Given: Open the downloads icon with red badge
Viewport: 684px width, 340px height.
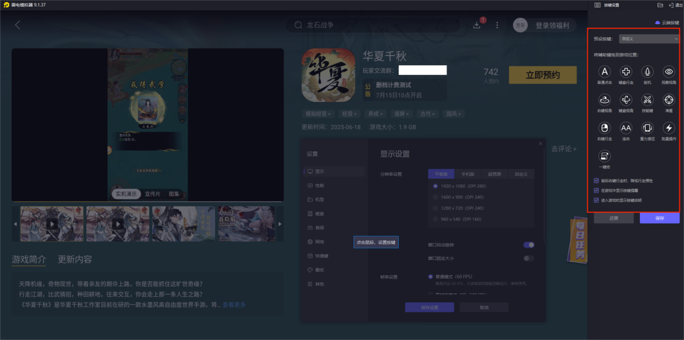Looking at the screenshot, I should 477,25.
